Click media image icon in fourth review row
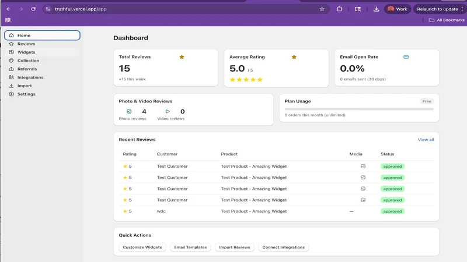Screen dimensions: 467x262 363,200
